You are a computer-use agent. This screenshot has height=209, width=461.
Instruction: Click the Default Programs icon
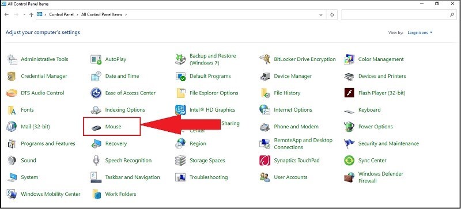tap(180, 76)
